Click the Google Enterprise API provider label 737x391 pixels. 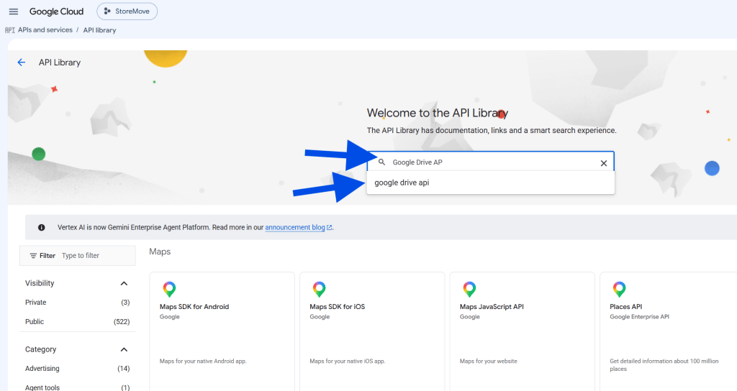639,317
